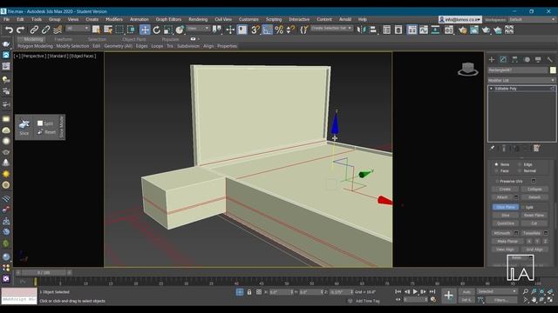Click the Redo arrow icon

point(21,30)
